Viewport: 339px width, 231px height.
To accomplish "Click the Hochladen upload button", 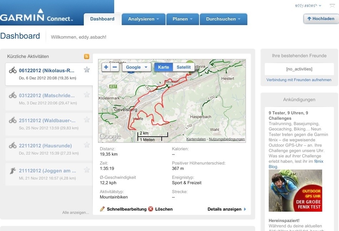I will [320, 19].
